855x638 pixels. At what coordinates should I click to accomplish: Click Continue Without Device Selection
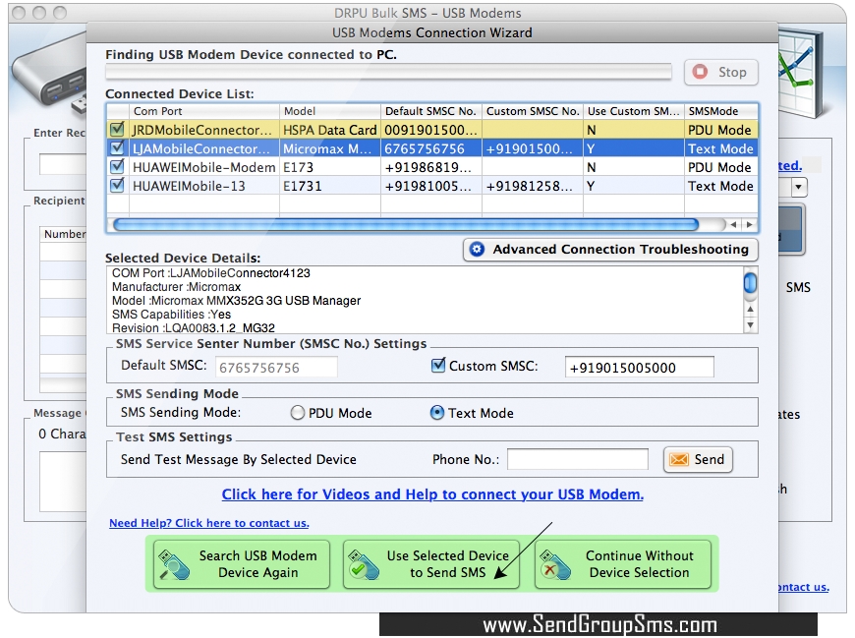point(623,564)
